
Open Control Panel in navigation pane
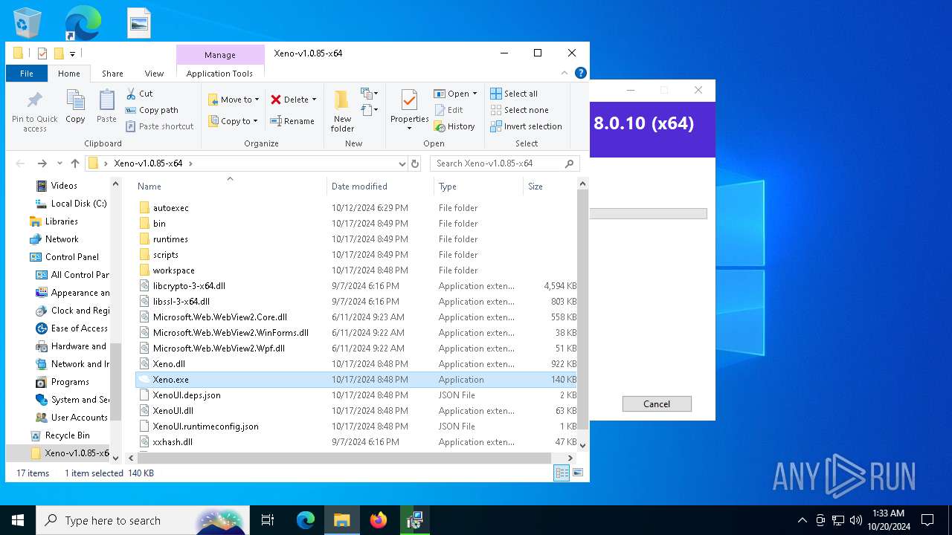pyautogui.click(x=64, y=257)
